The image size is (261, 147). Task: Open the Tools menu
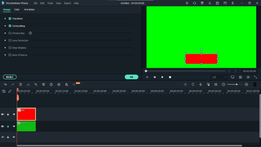click(50, 3)
